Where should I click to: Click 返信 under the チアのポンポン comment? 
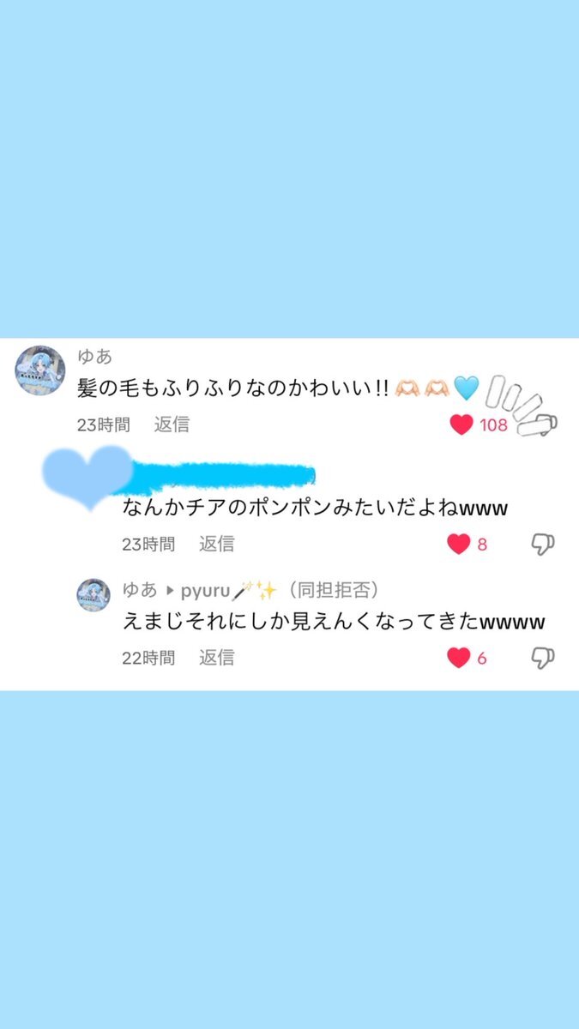(x=217, y=544)
